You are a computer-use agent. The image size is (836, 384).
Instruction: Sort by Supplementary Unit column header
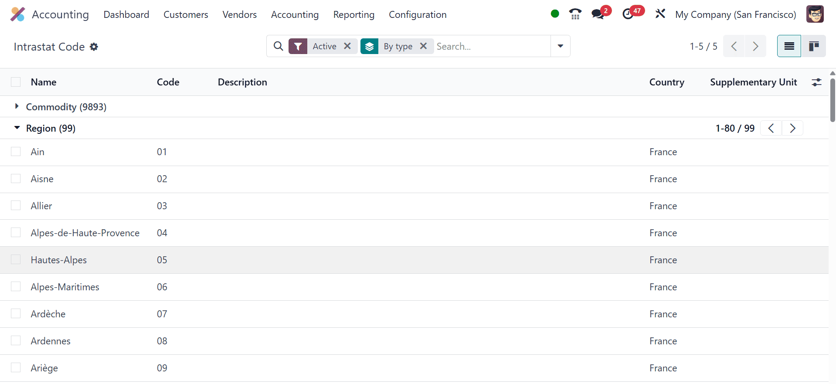click(753, 82)
